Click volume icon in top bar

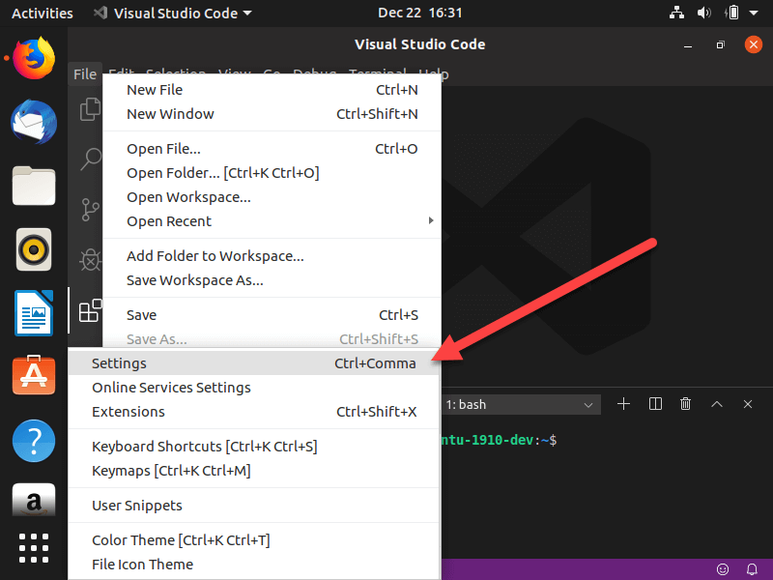704,13
